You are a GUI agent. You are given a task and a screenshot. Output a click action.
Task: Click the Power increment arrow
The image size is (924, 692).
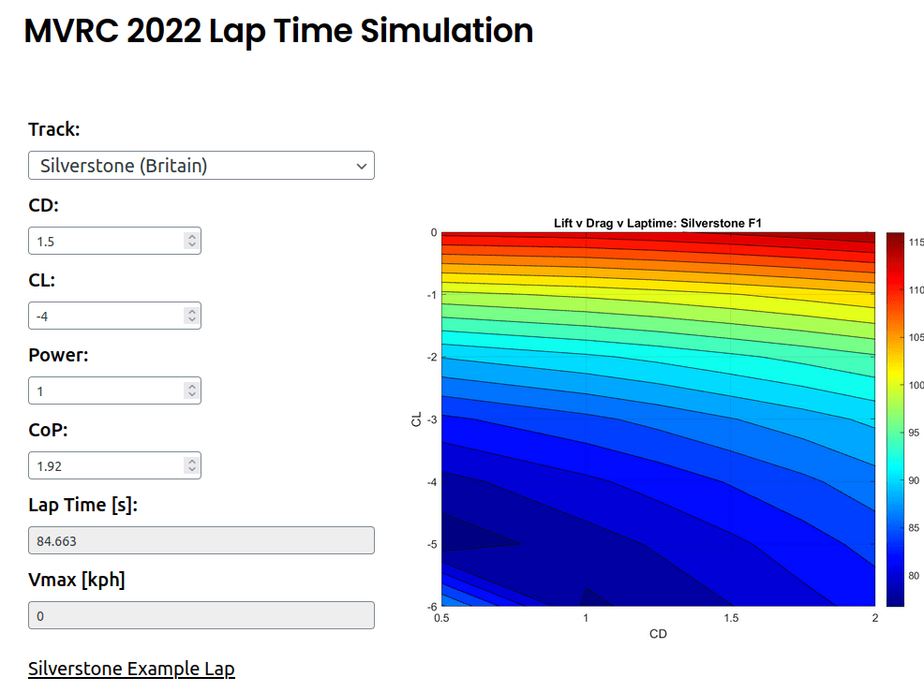tap(191, 384)
